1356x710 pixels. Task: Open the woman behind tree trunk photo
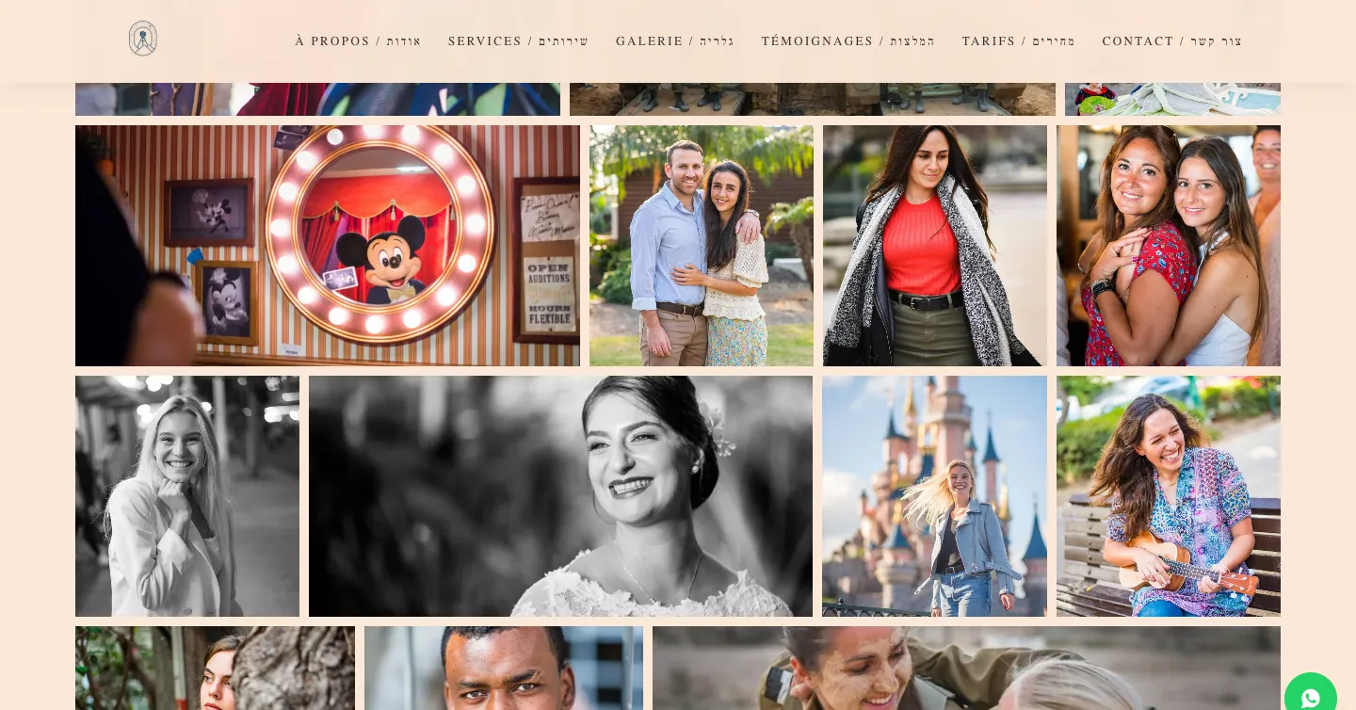[215, 668]
